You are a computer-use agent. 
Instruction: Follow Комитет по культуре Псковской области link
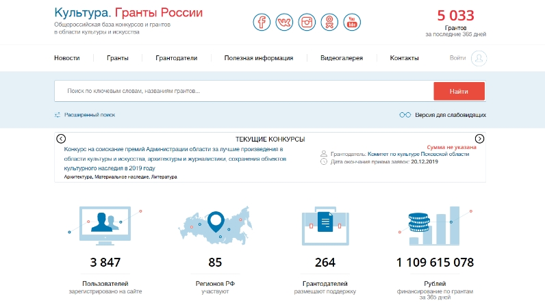(x=418, y=155)
